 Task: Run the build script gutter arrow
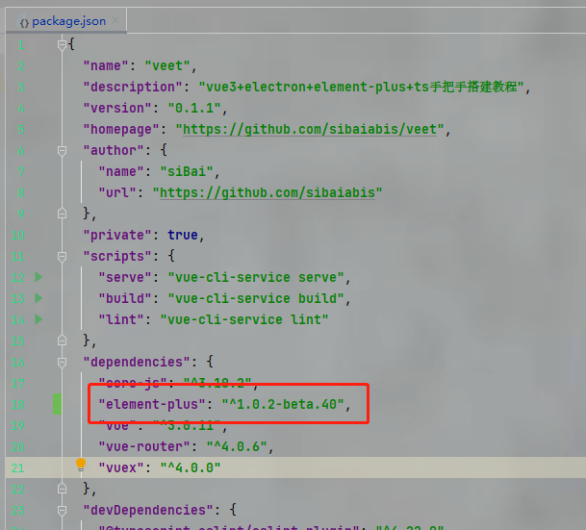pyautogui.click(x=38, y=298)
